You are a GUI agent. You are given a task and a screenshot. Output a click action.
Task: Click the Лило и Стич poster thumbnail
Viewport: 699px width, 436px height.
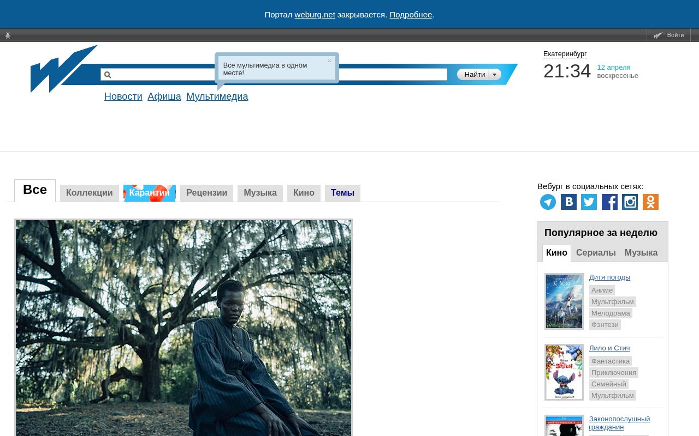click(564, 372)
